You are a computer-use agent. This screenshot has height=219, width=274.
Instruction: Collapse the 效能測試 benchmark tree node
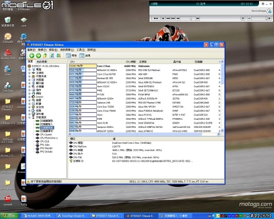tap(30, 117)
